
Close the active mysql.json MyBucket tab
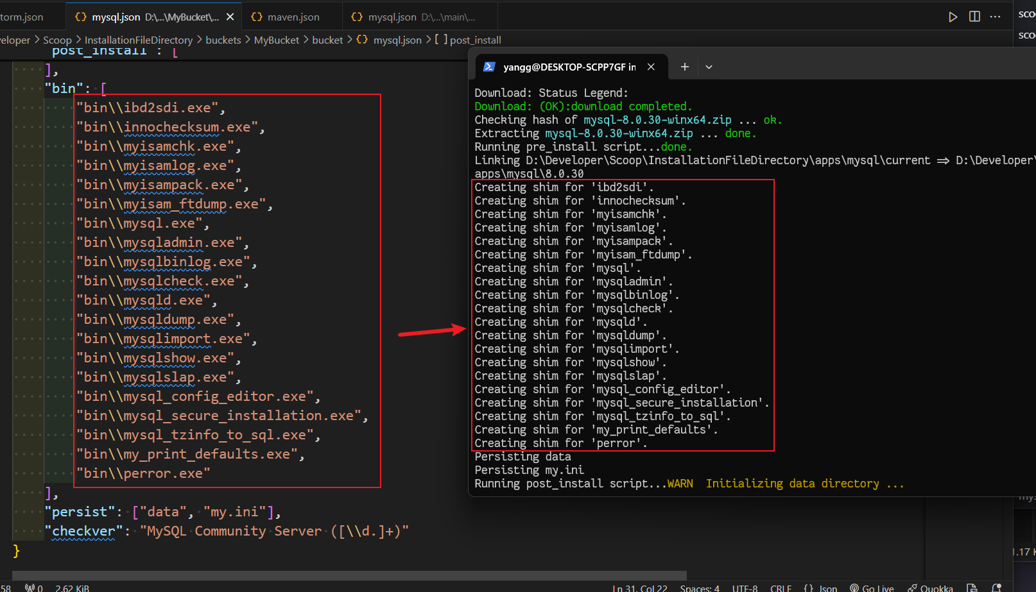click(x=230, y=17)
